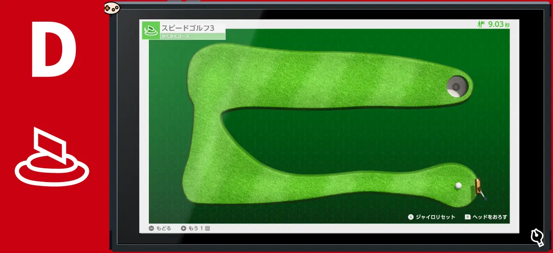This screenshot has height=253, width=553.
Task: Click the putter club head
Action: click(478, 187)
